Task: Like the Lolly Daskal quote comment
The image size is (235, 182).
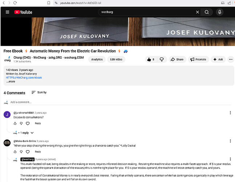Action: [x=15, y=152]
